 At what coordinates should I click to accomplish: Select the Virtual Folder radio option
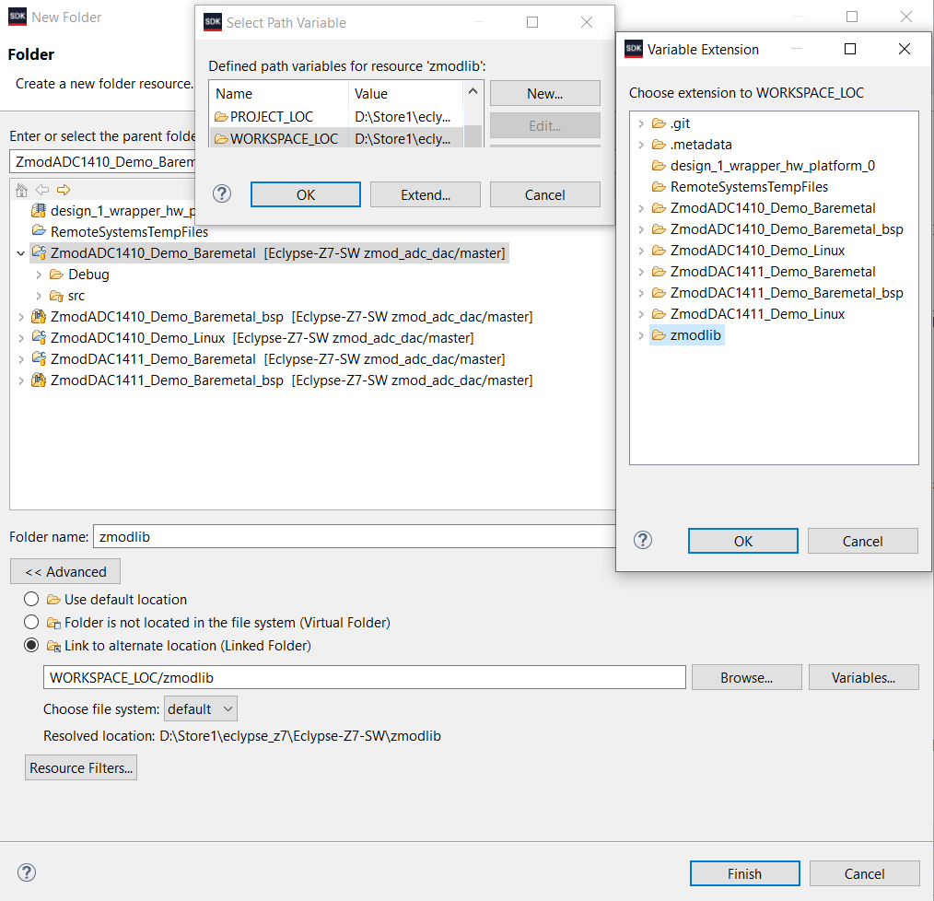[31, 622]
